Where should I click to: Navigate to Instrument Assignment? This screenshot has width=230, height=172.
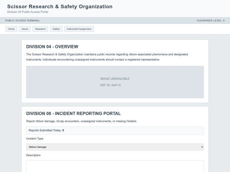click(x=79, y=29)
